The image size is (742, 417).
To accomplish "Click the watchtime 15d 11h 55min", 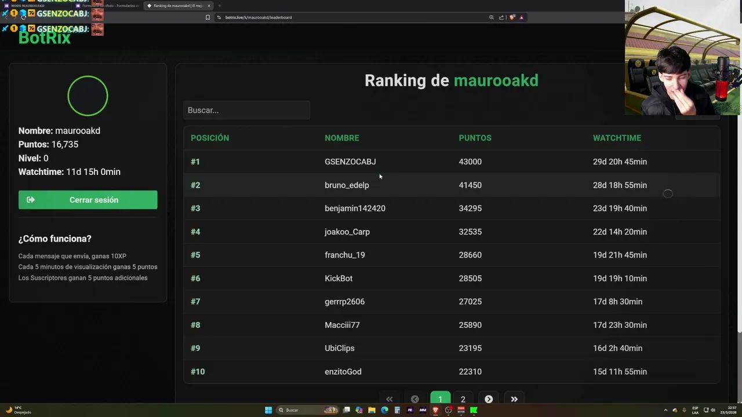I will click(620, 372).
